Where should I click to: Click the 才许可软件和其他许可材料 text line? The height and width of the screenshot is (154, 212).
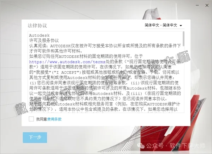pos(56,51)
